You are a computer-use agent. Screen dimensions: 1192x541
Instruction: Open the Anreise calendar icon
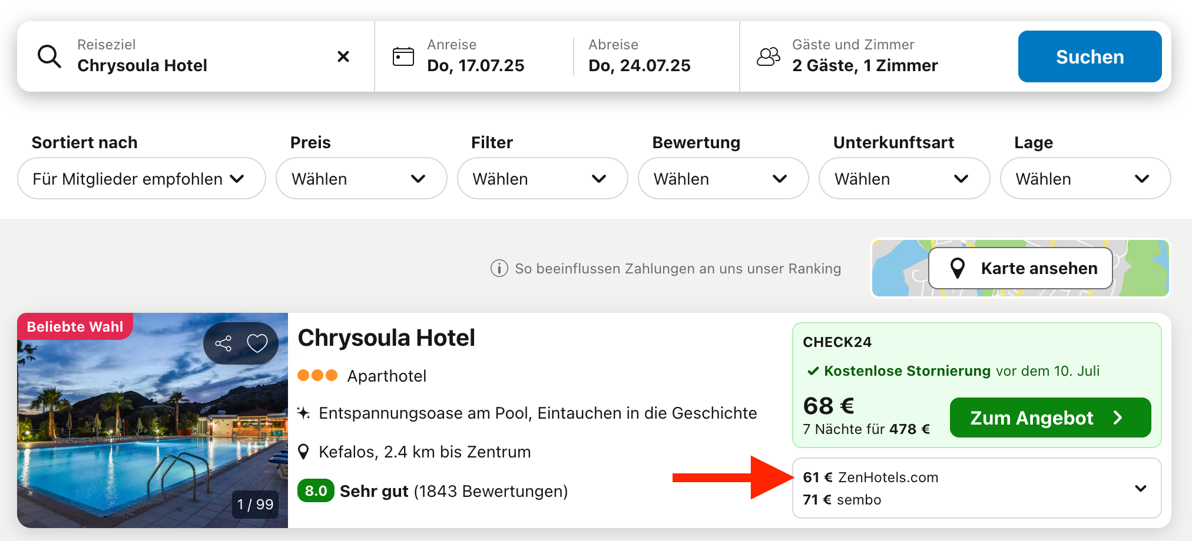pyautogui.click(x=403, y=56)
